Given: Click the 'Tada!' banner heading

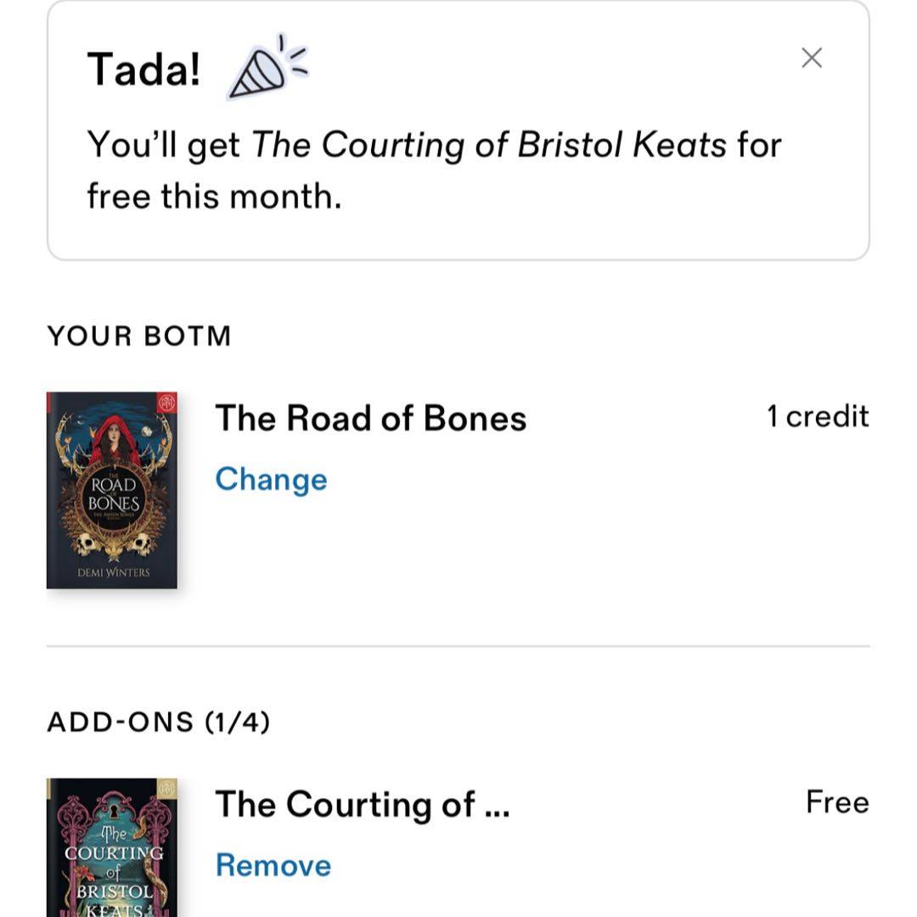Looking at the screenshot, I should [x=143, y=69].
